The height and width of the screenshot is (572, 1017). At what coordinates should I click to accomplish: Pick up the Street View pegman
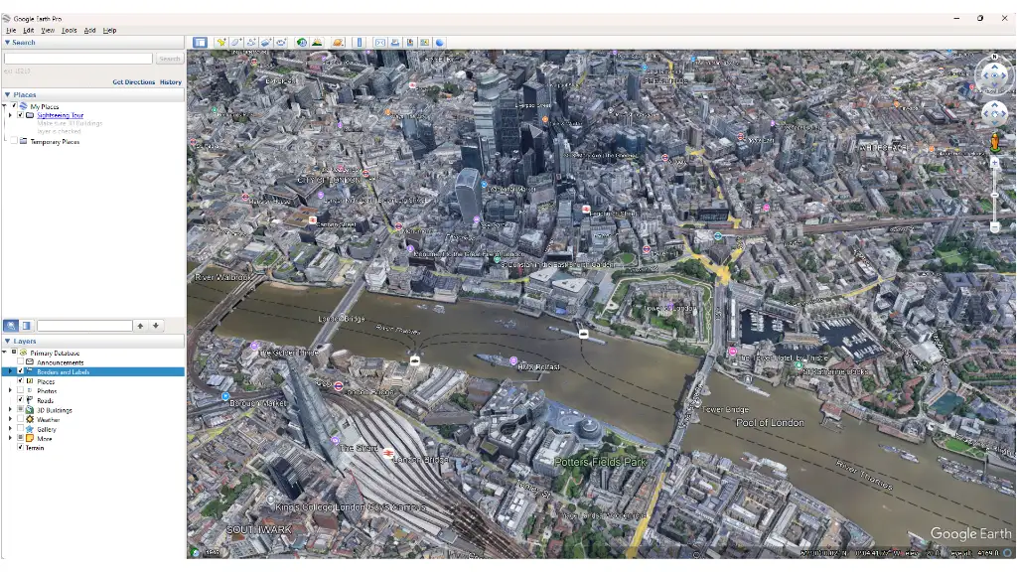[x=994, y=142]
